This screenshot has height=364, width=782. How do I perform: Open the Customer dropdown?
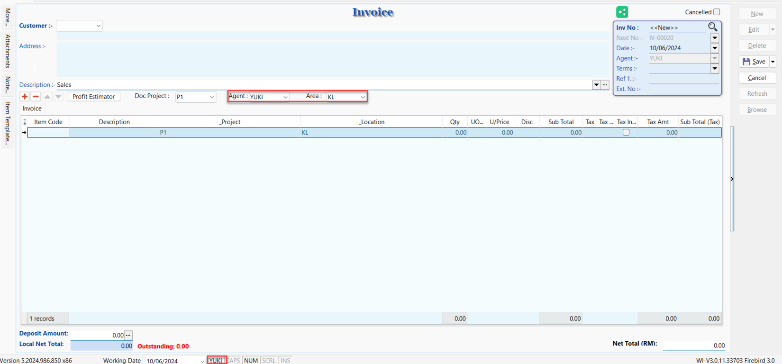98,26
